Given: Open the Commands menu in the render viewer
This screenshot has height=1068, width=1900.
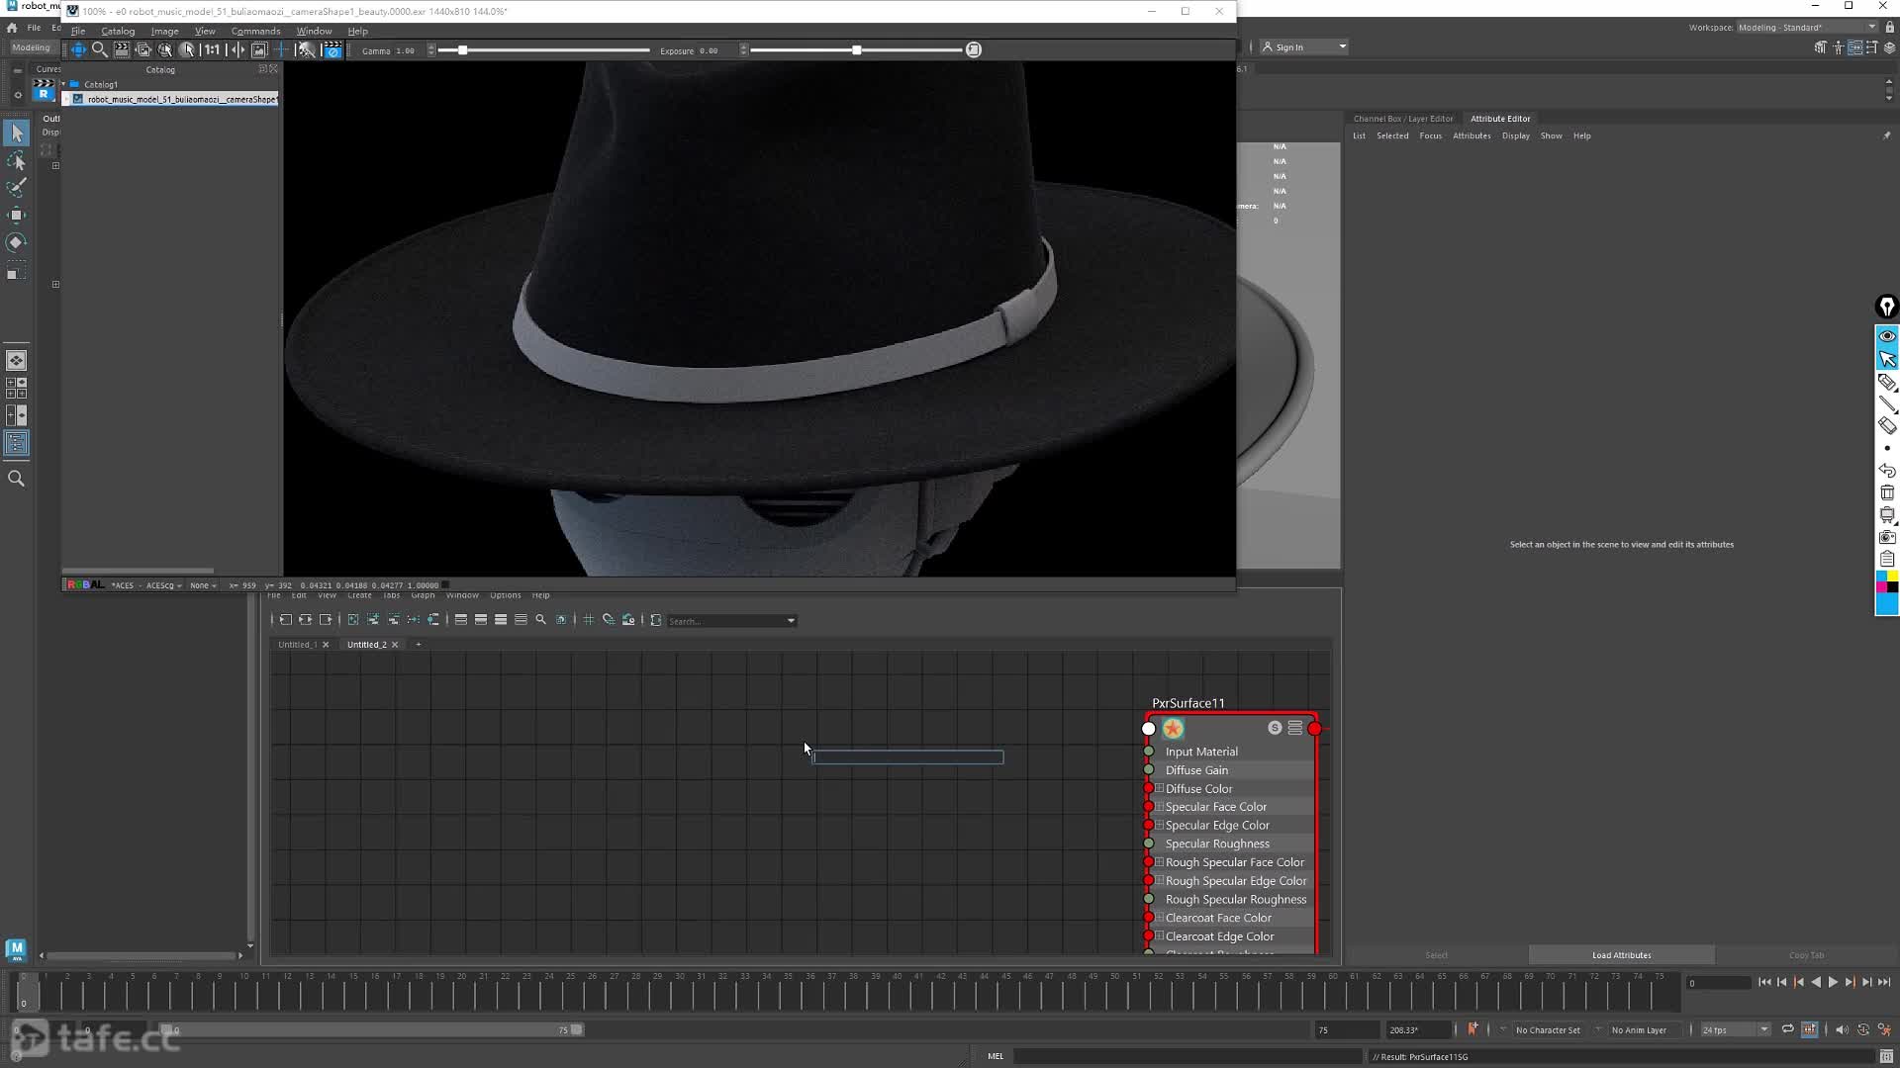Looking at the screenshot, I should (255, 31).
